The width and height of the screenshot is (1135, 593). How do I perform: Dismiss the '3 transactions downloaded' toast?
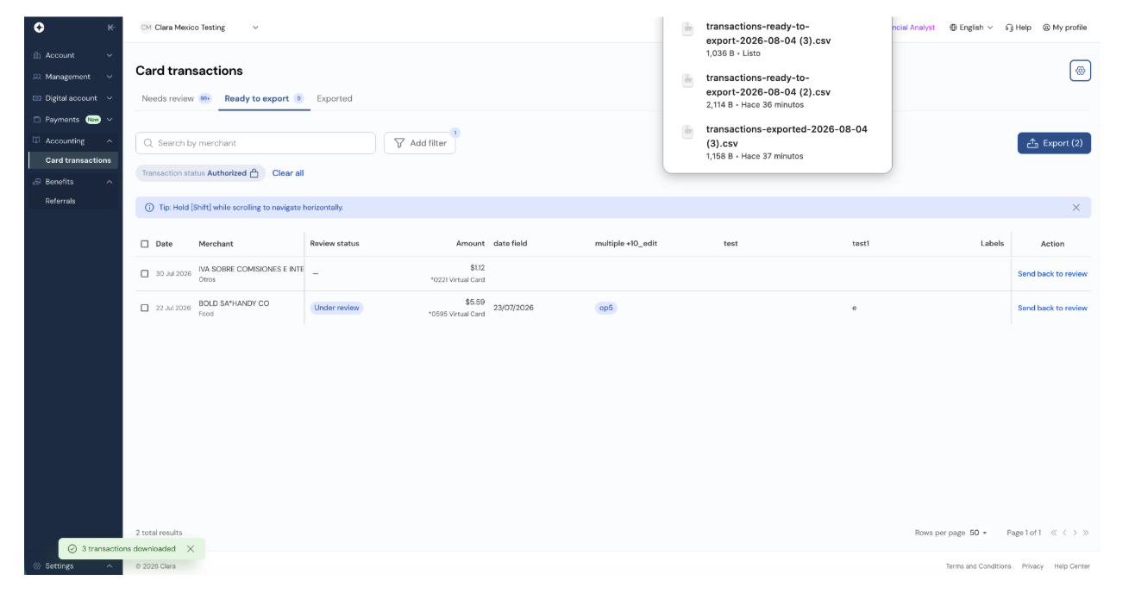[191, 549]
